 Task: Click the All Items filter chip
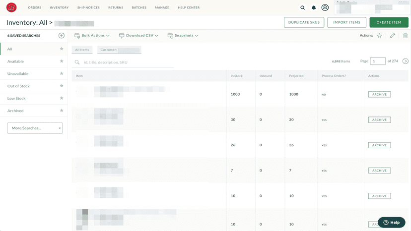coord(82,50)
